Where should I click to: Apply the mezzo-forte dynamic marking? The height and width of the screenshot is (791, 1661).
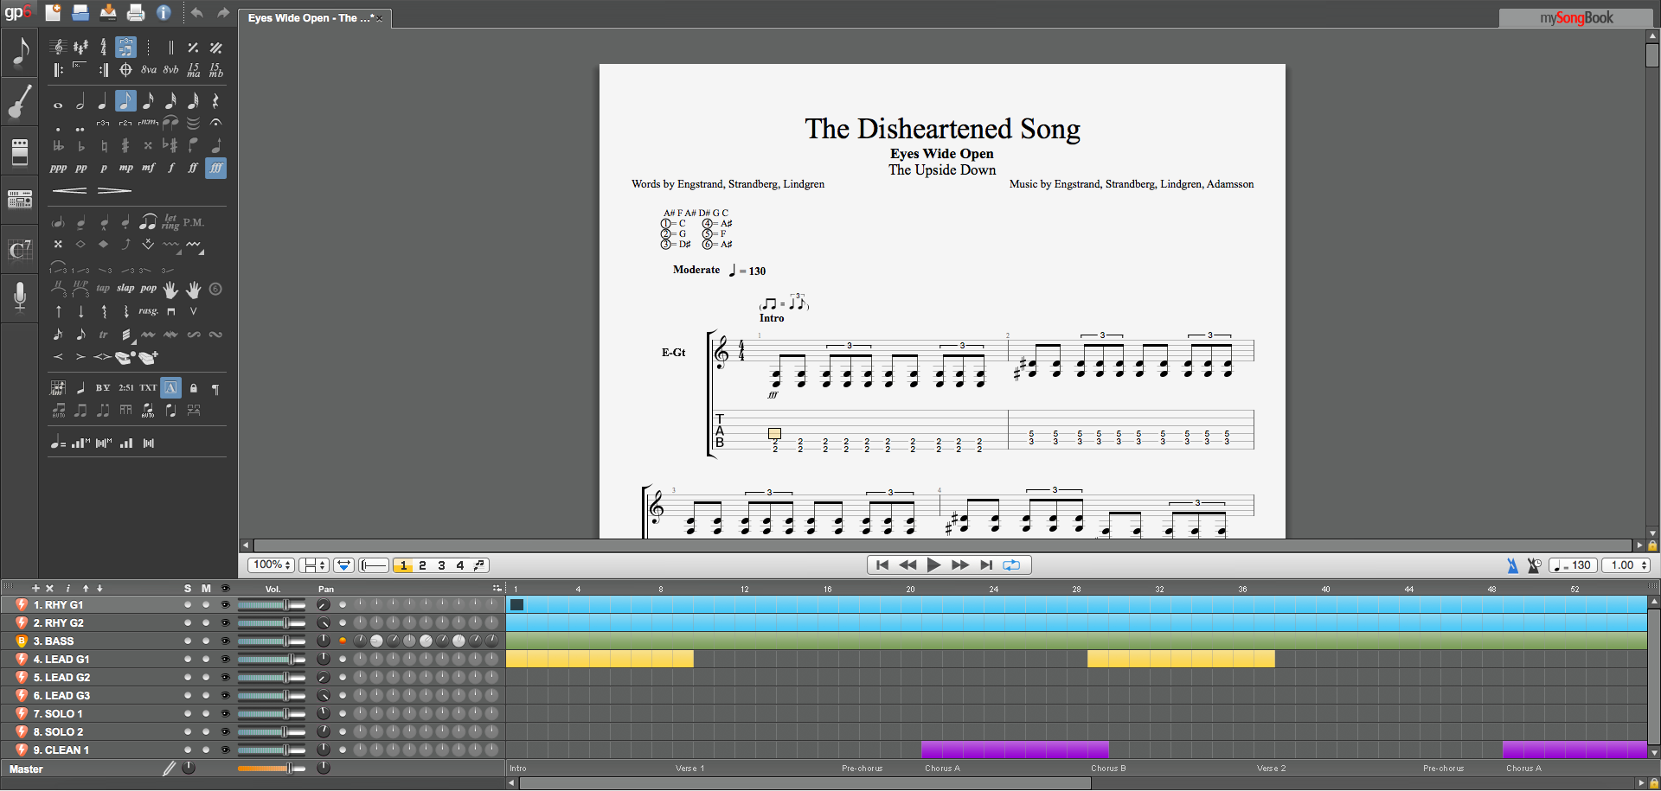pyautogui.click(x=148, y=168)
